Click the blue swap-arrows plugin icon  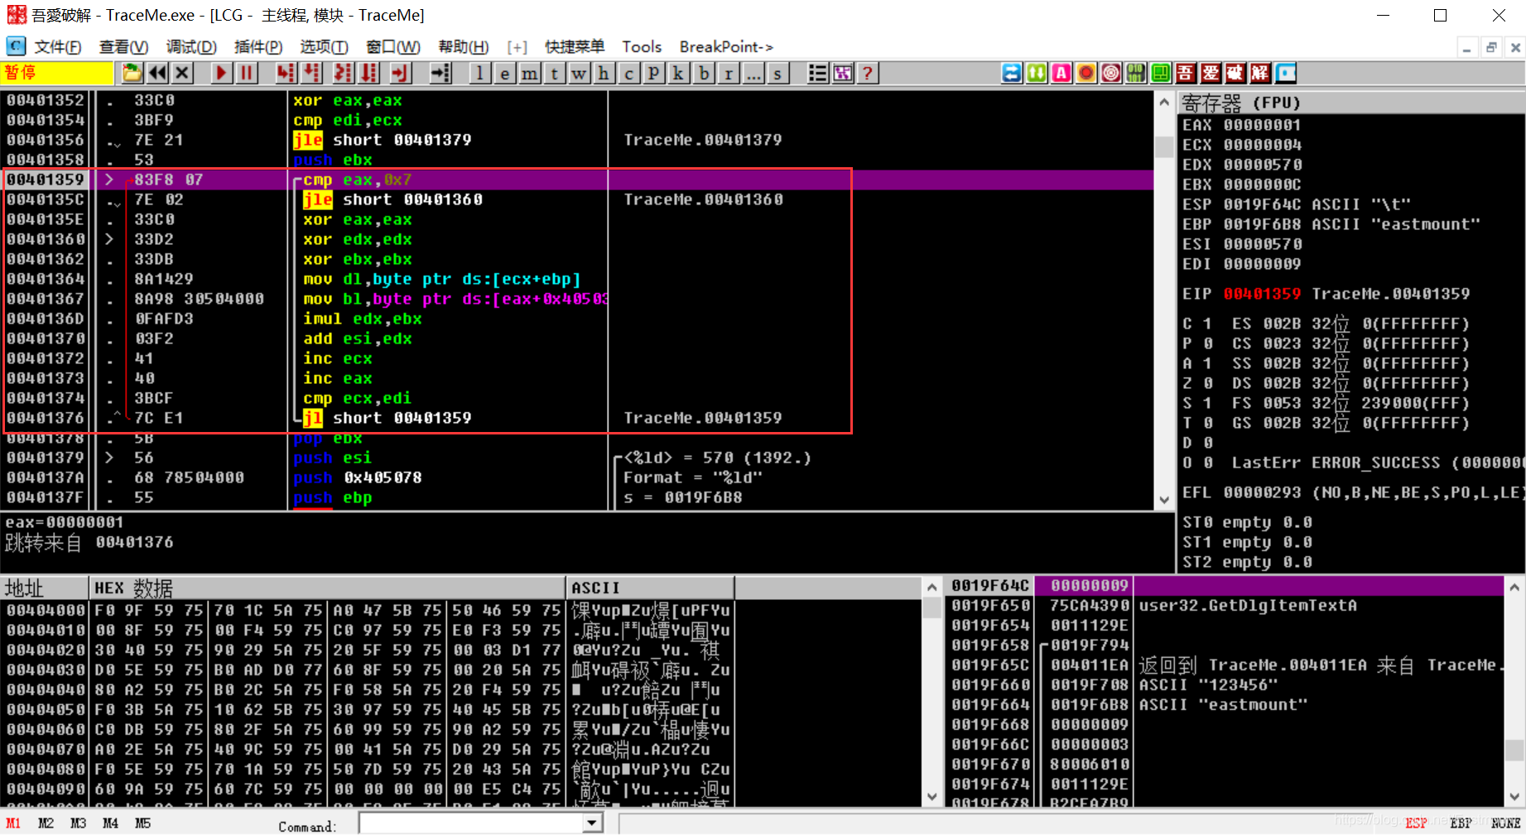click(x=1012, y=74)
